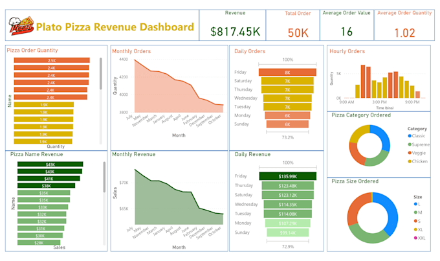This screenshot has height=261, width=440.
Task: Click the orange segment of the Size donut
Action: 355,206
